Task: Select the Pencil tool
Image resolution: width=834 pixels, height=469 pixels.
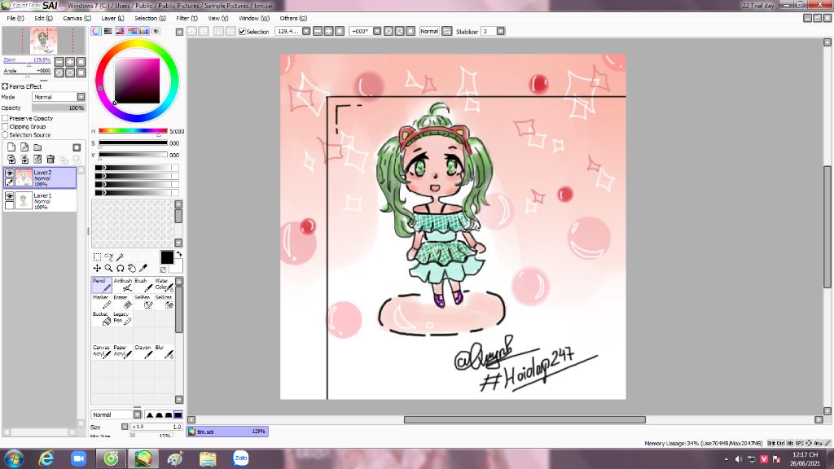Action: 102,285
